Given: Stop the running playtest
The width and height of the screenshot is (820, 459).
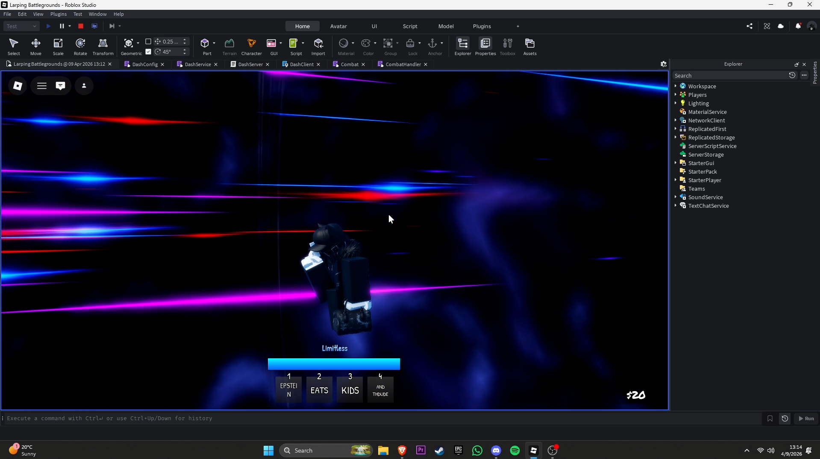Looking at the screenshot, I should [x=81, y=26].
